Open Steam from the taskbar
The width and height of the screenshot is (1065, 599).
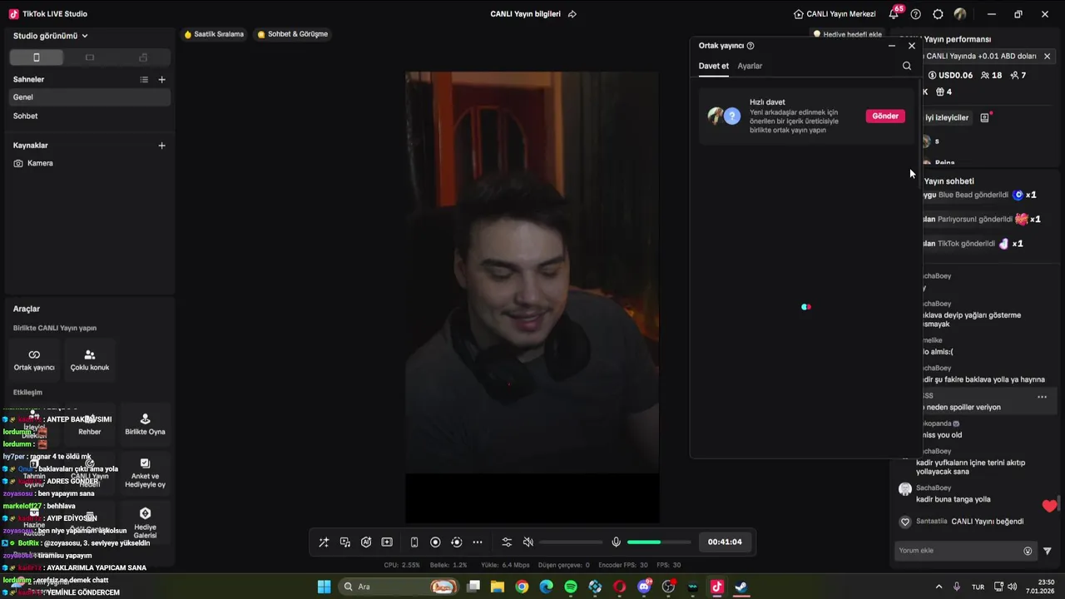click(741, 587)
